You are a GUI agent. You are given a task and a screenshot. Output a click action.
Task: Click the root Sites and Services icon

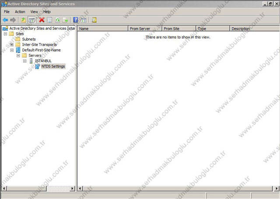click(5, 28)
